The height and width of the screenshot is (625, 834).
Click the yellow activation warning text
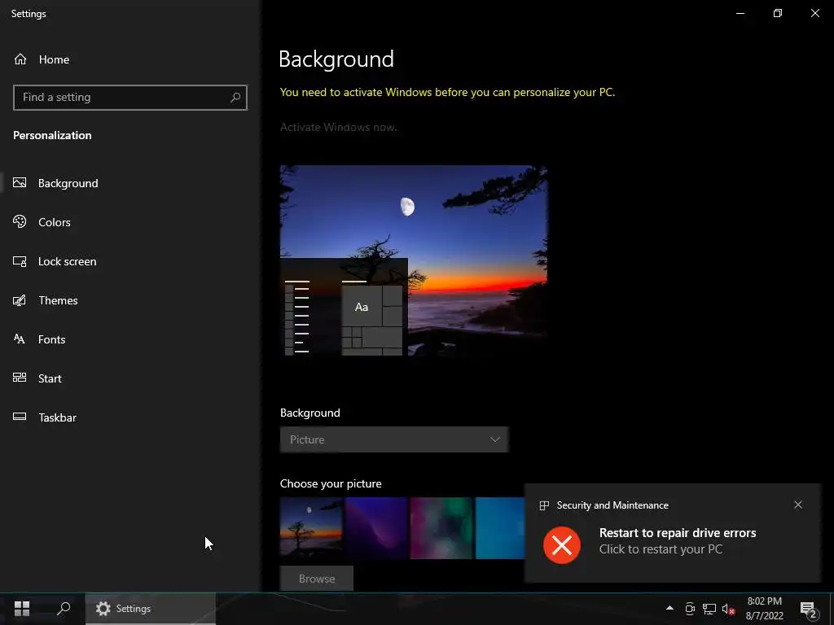coord(447,93)
